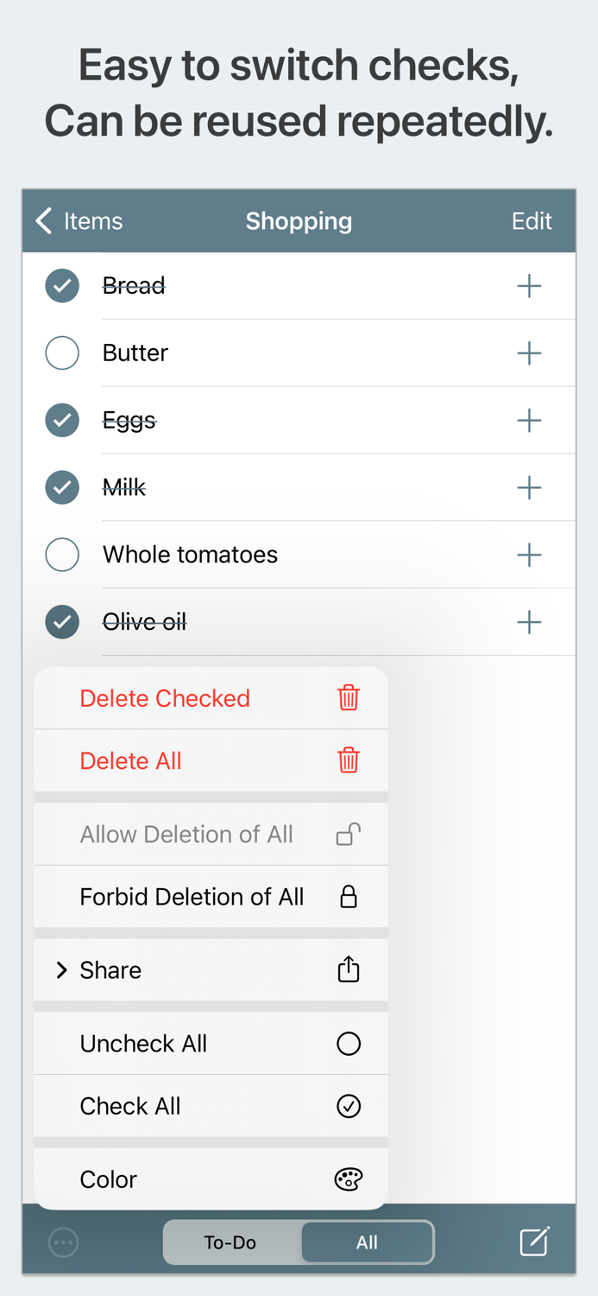Tap the plus icon beside Milk
598x1296 pixels.
tap(529, 487)
